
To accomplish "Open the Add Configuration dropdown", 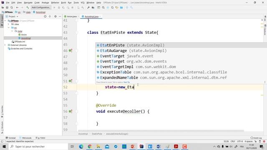I will (41, 7).
